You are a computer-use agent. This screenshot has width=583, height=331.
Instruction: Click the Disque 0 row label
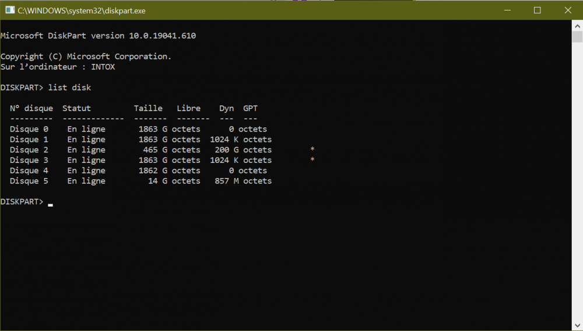pos(29,129)
